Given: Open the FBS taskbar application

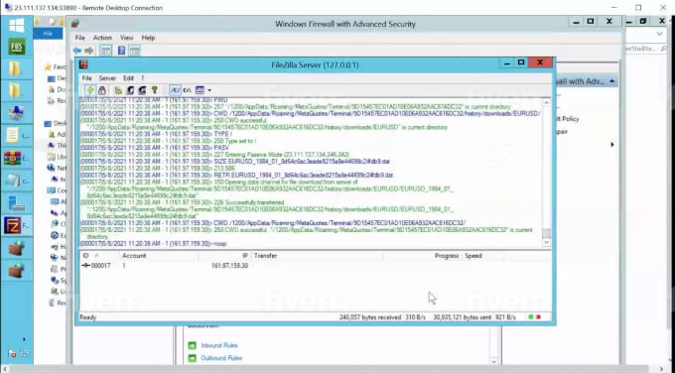Looking at the screenshot, I should (x=16, y=46).
